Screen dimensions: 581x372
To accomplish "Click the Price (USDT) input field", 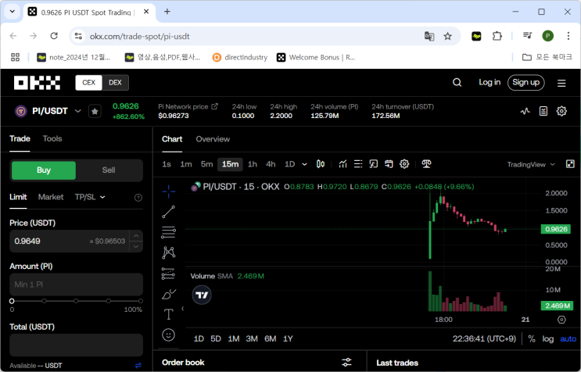I will click(76, 241).
